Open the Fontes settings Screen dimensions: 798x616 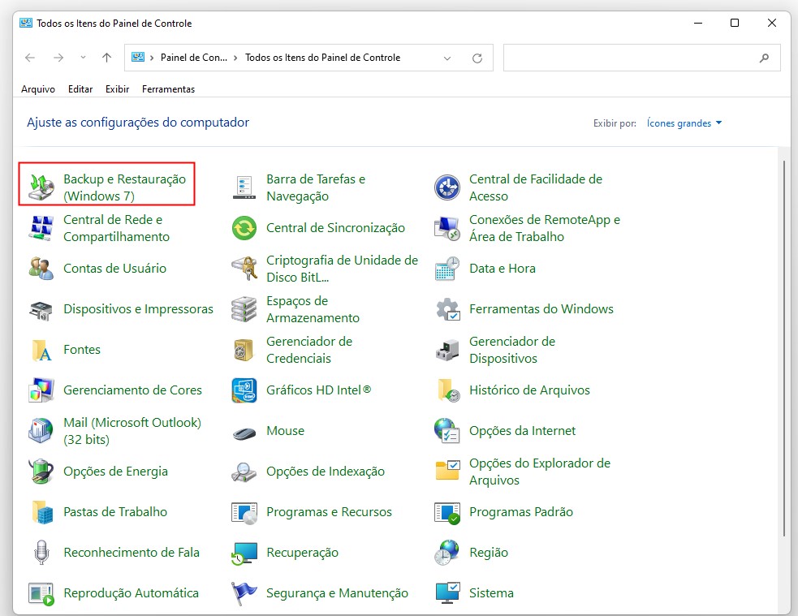pyautogui.click(x=81, y=350)
